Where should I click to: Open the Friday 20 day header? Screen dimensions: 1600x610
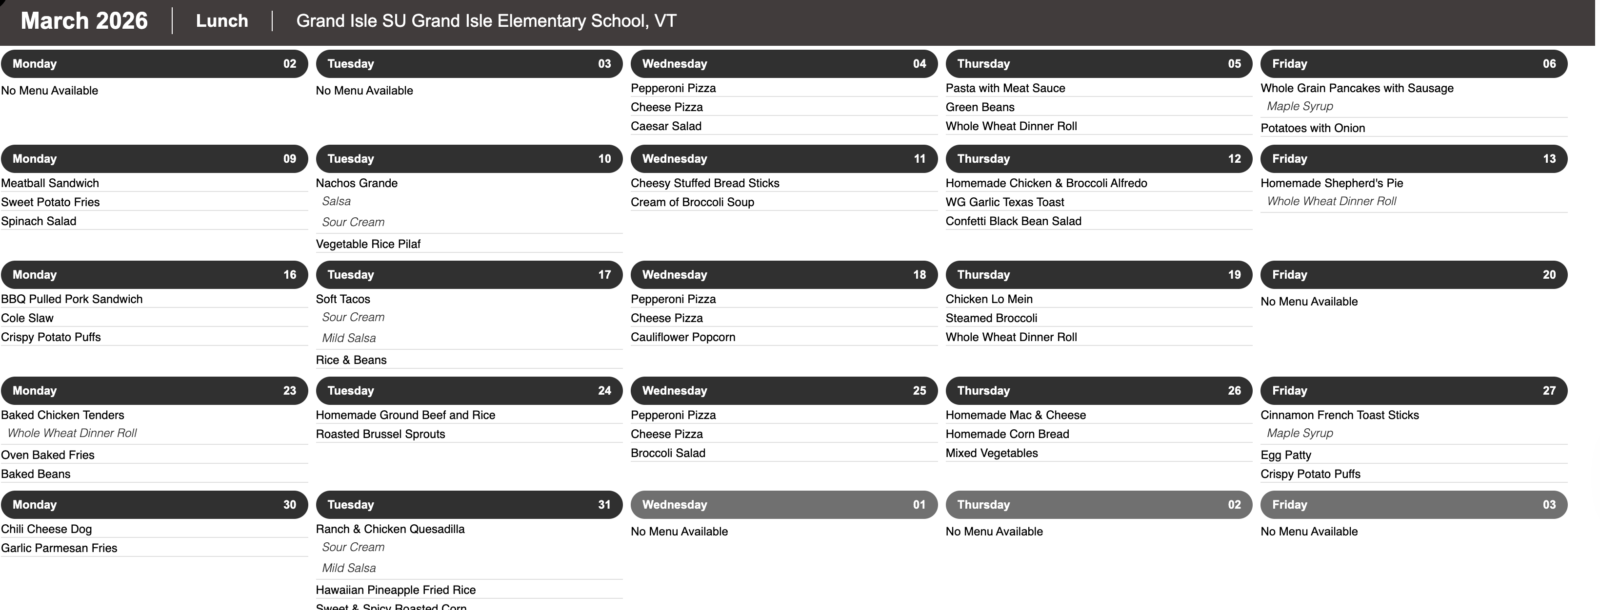tap(1413, 275)
